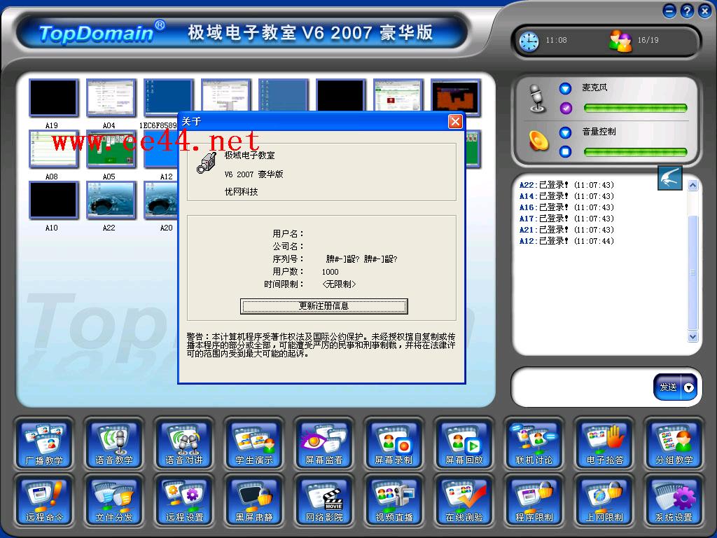
Task: Launch 屏幕监看 screen monitoring
Action: pyautogui.click(x=324, y=443)
